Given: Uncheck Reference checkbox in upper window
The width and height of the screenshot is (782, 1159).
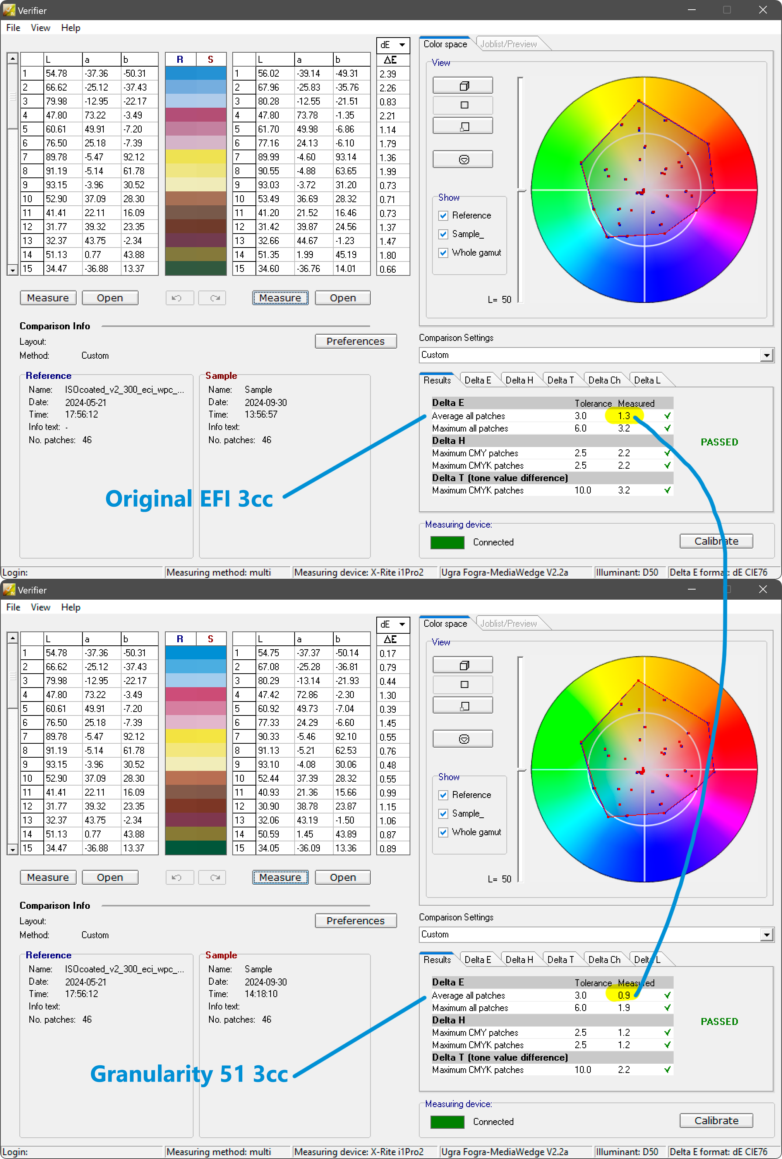Looking at the screenshot, I should pos(443,215).
